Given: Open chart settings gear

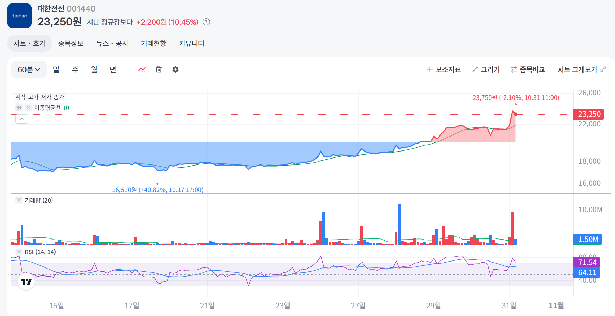Looking at the screenshot, I should [175, 69].
